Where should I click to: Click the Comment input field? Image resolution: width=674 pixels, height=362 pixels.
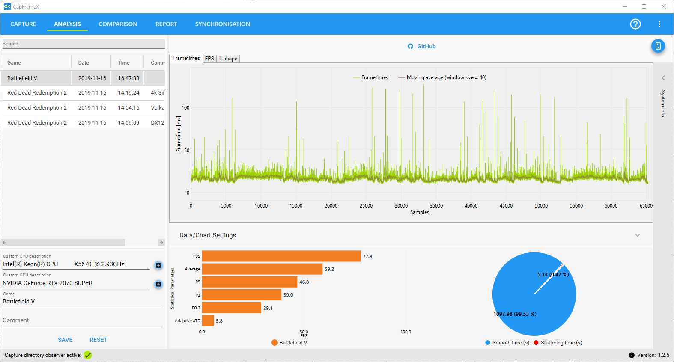(83, 320)
